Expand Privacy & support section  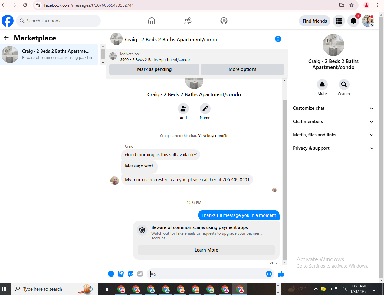[x=333, y=148]
